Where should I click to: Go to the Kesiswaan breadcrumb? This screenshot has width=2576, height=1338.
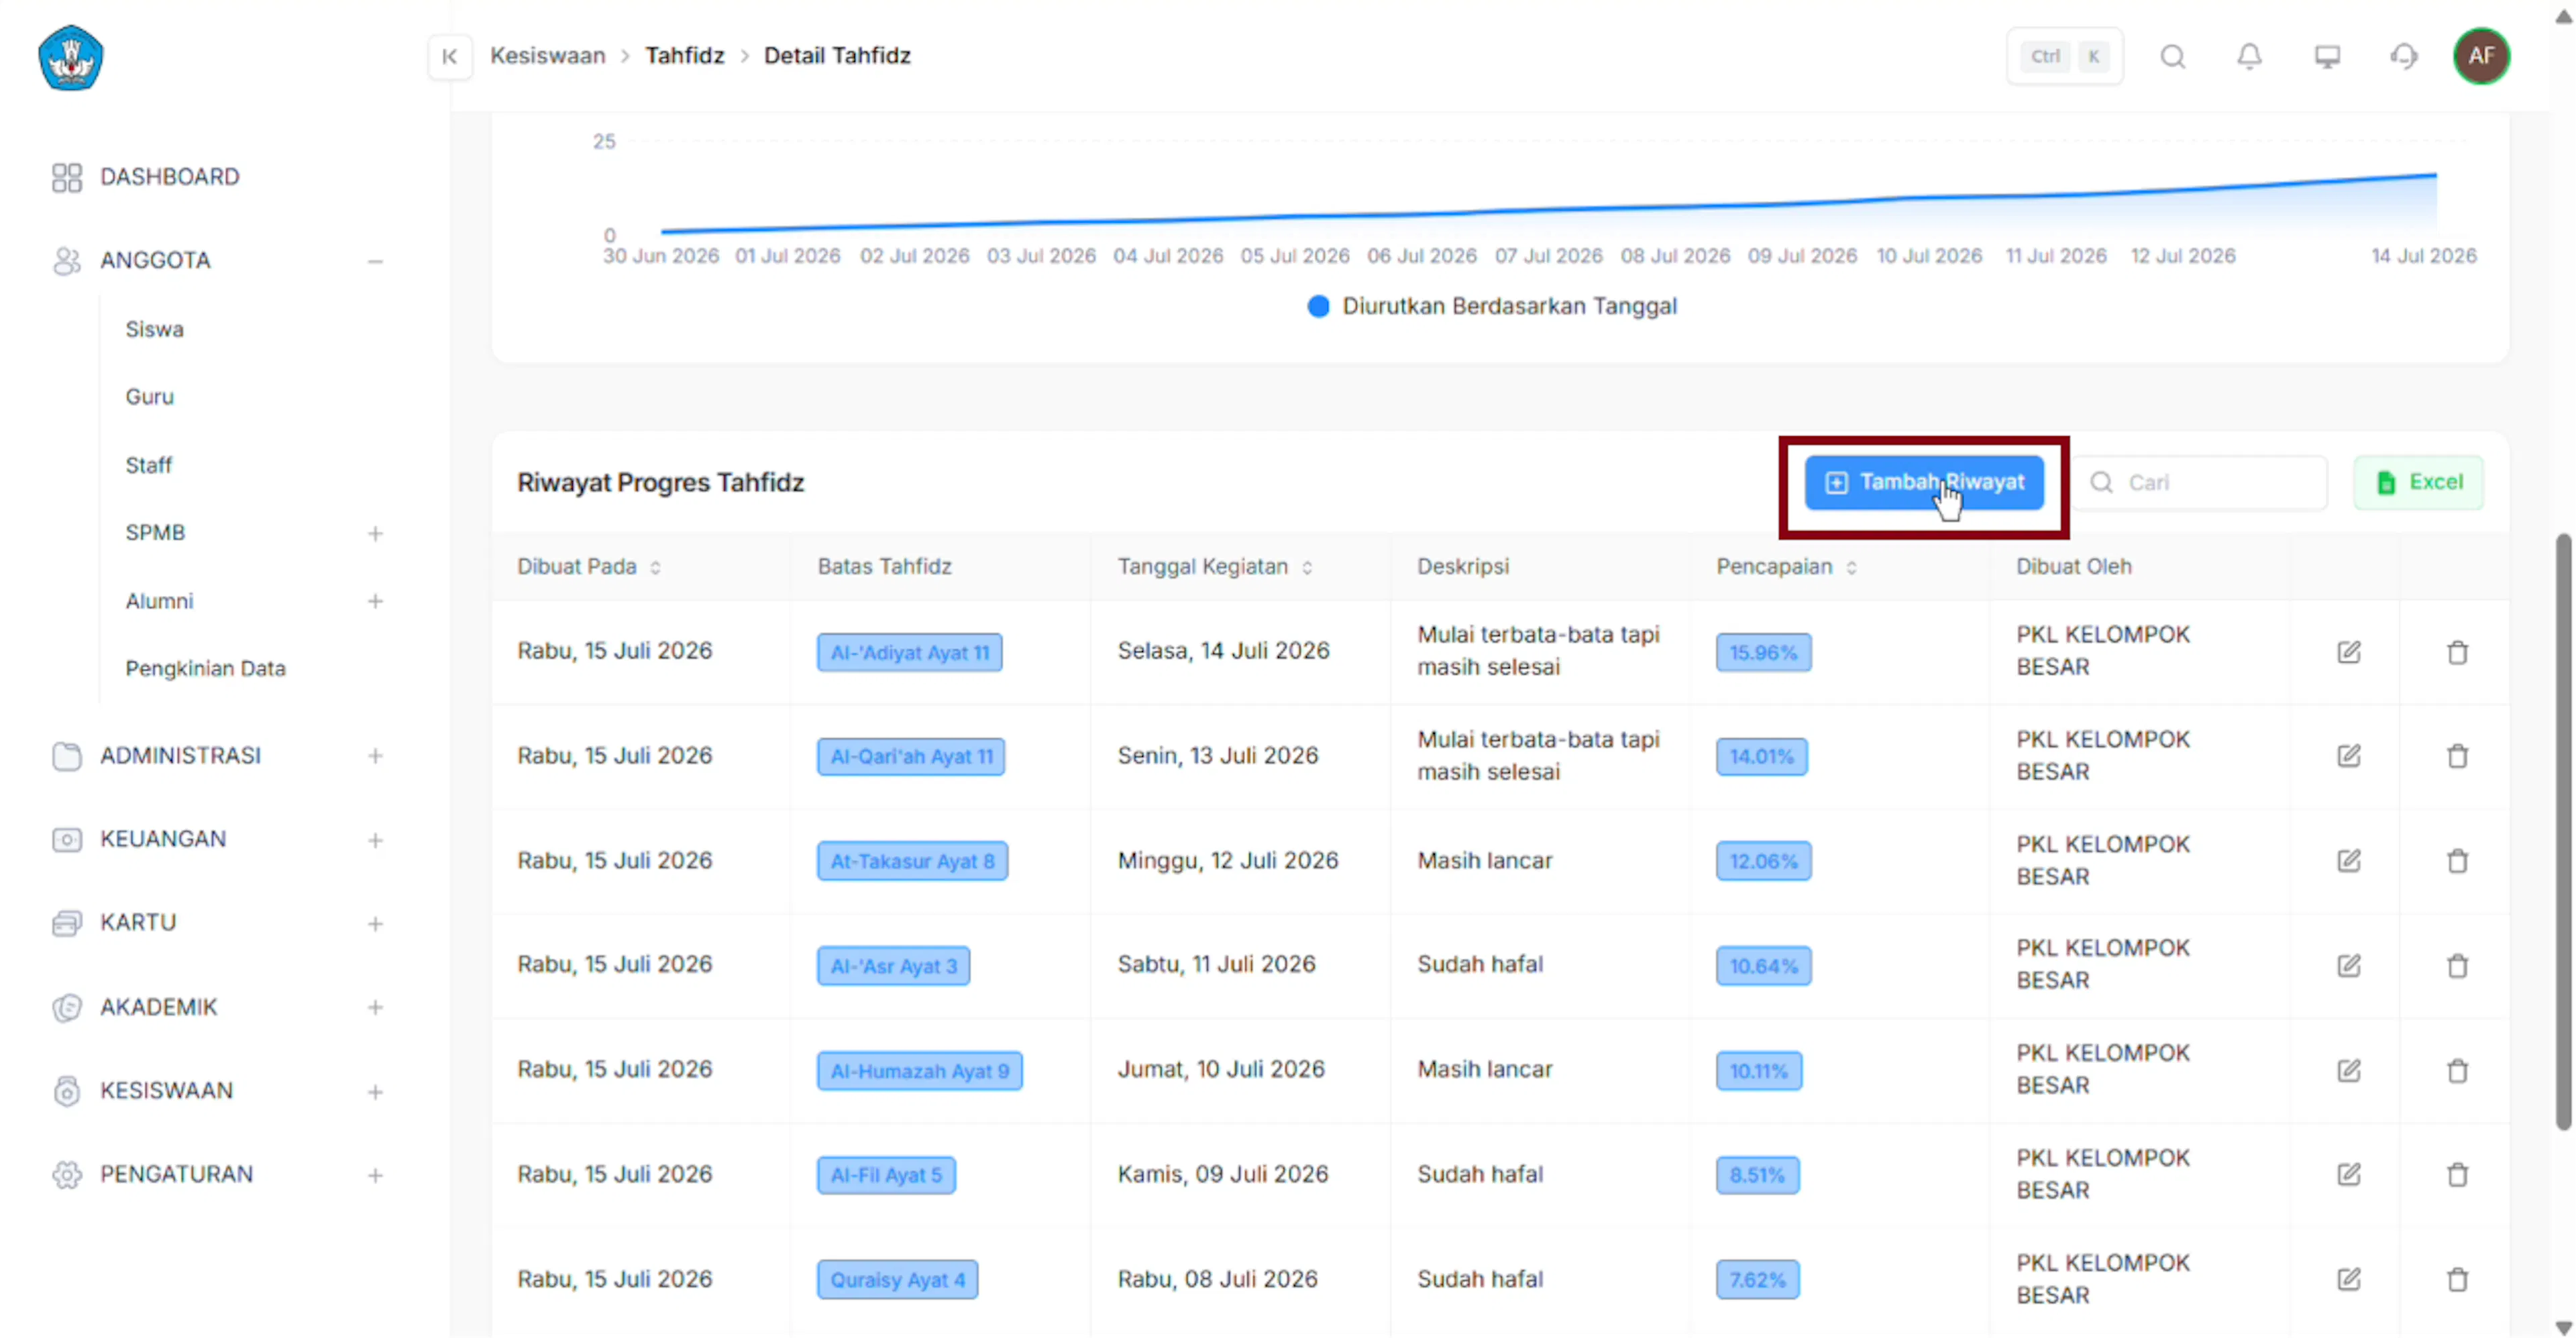coord(547,56)
